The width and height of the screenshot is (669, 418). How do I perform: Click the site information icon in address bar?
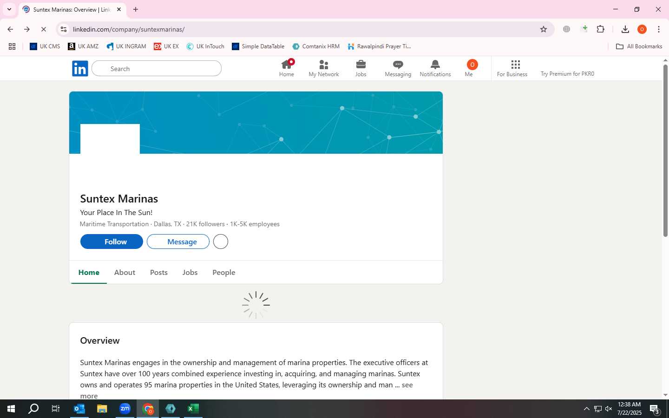tap(64, 29)
